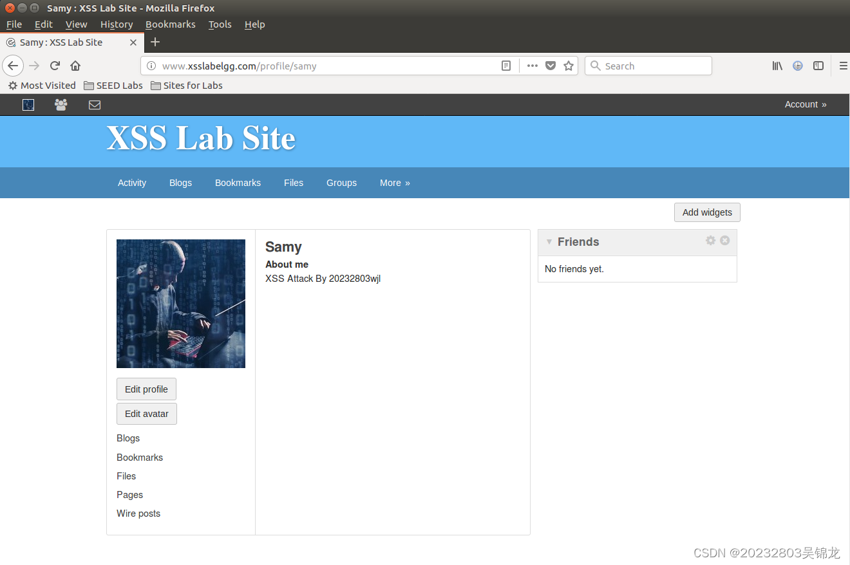Viewport: 850px width, 565px height.
Task: Open page actions three-dots menu
Action: coord(532,66)
